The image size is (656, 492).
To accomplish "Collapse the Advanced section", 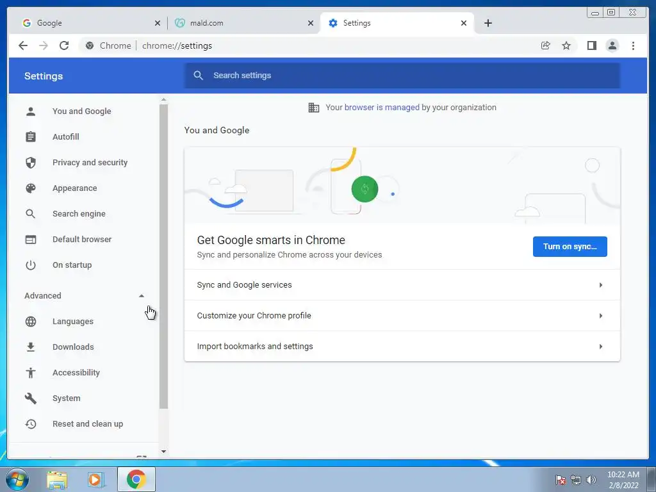I will 142,296.
